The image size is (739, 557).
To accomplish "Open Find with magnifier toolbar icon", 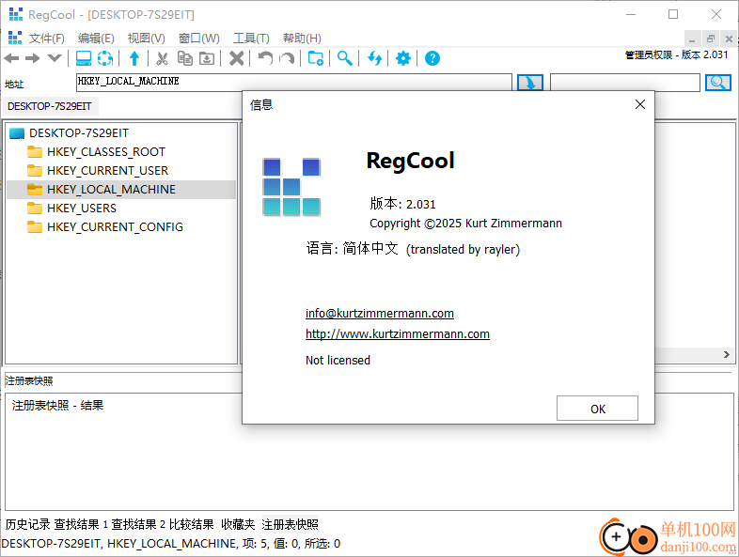I will (344, 58).
